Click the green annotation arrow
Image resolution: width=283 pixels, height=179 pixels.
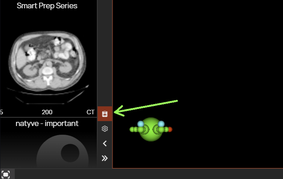click(146, 108)
